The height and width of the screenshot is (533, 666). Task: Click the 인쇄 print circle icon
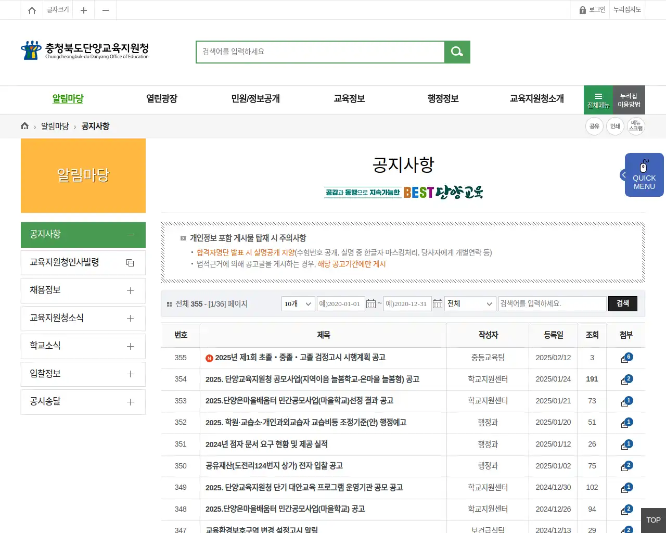pyautogui.click(x=615, y=126)
